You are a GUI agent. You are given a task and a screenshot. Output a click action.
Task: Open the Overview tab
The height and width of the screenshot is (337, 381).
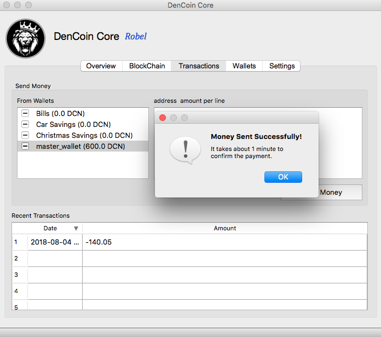tap(101, 66)
